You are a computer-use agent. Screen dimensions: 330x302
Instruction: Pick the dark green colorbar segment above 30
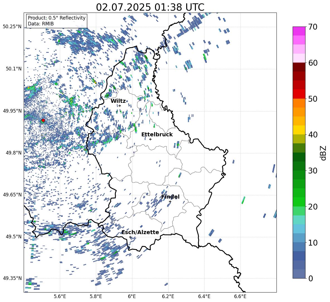click(x=299, y=166)
